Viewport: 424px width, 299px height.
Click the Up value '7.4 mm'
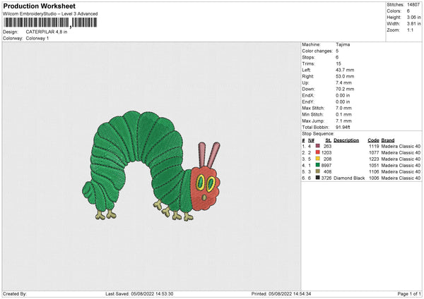click(343, 83)
